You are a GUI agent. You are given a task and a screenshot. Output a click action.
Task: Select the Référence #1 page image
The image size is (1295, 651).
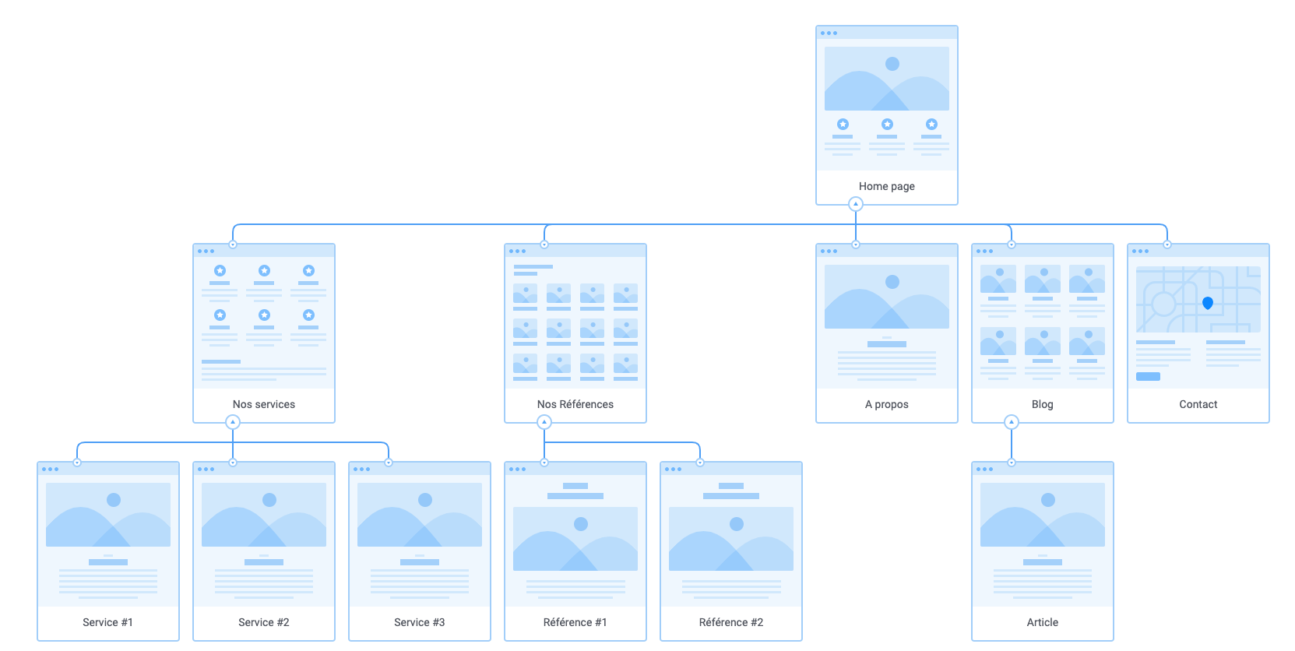point(575,539)
